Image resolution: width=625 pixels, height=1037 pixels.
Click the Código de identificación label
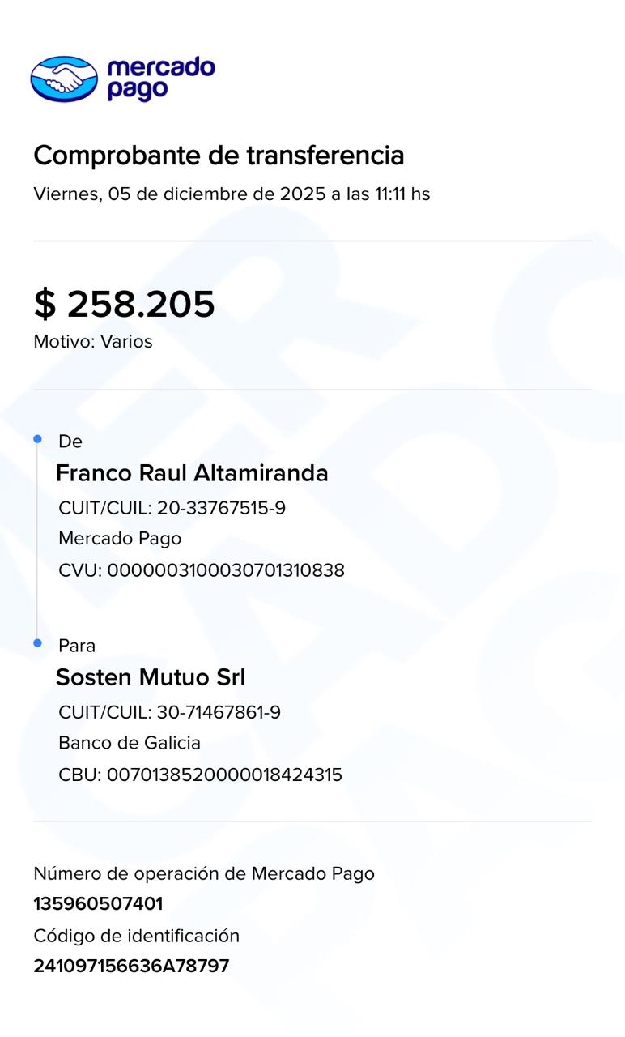pos(137,936)
